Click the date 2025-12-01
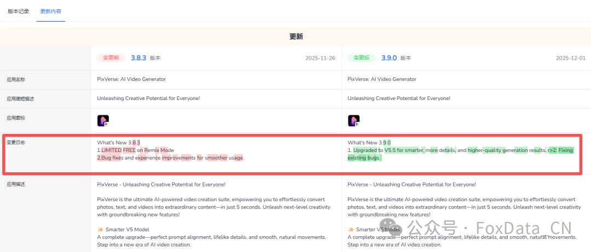The image size is (591, 252). coord(571,58)
